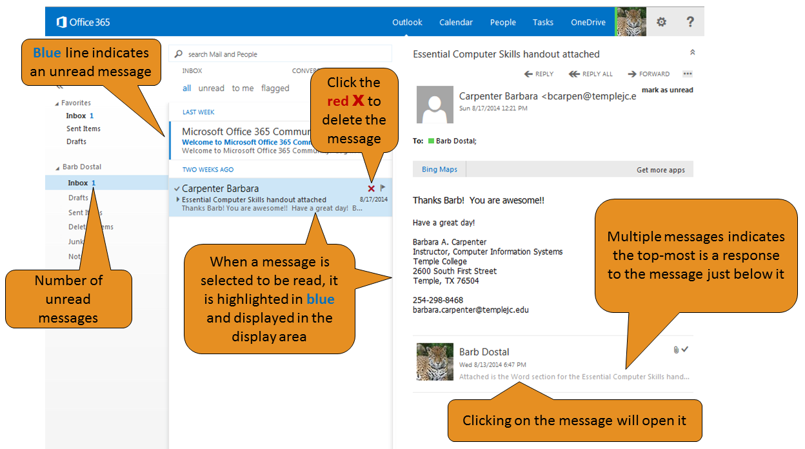Click the search Mail and People box

coord(281,54)
